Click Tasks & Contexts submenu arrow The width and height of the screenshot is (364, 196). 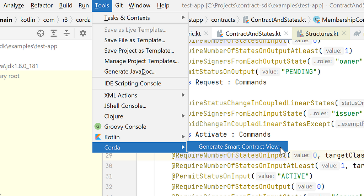183,17
